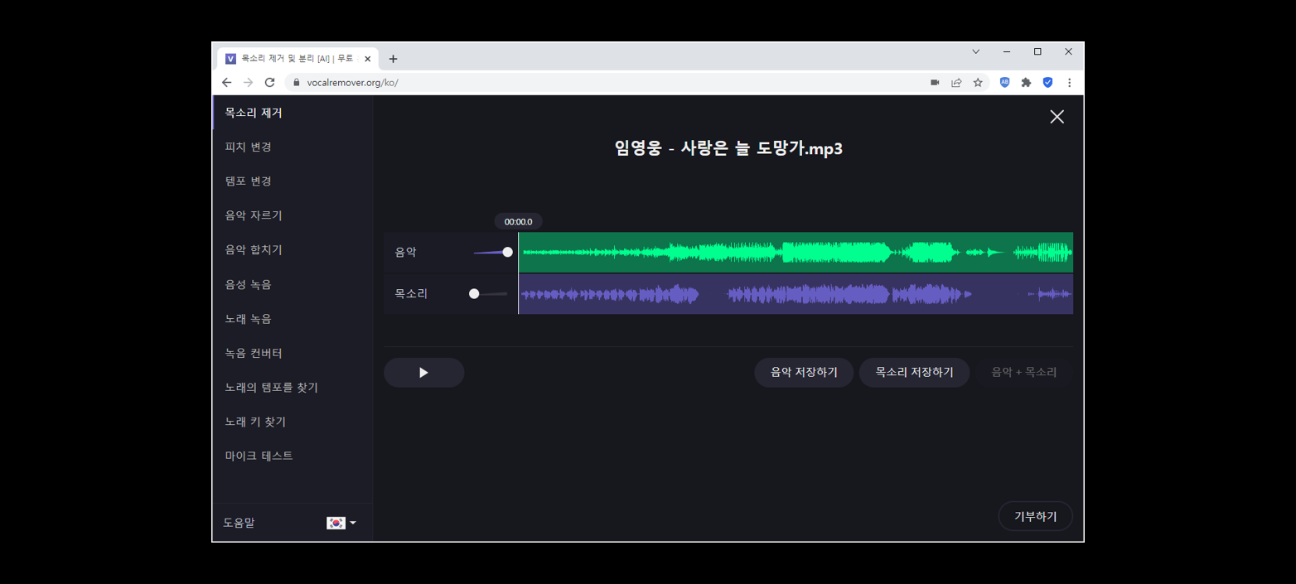
Task: Open the browser extensions puzzle icon
Action: 1026,83
